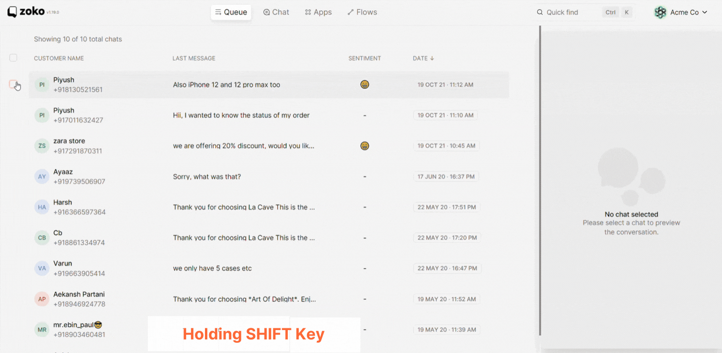This screenshot has width=722, height=353.
Task: Open Varun's chat about 5 cases
Action: (x=212, y=268)
